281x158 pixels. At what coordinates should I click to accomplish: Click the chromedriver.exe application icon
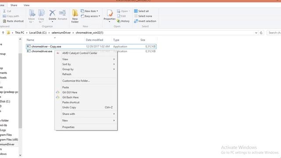tap(29, 51)
